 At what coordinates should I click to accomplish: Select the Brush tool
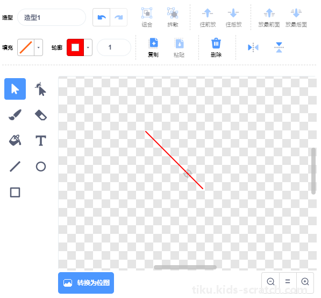[15, 115]
